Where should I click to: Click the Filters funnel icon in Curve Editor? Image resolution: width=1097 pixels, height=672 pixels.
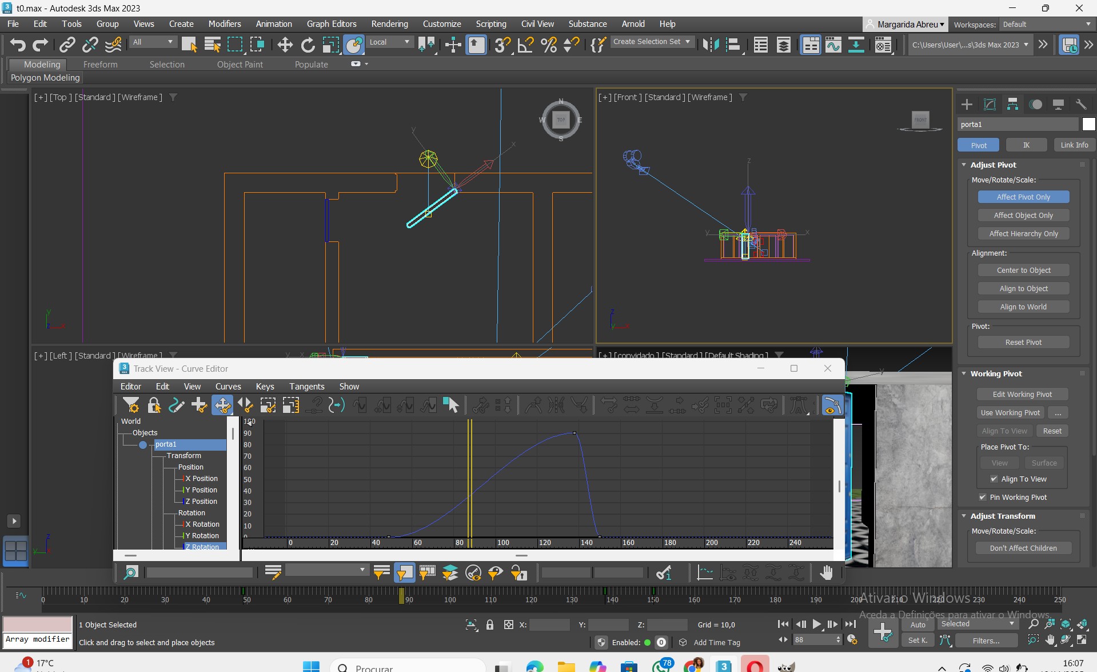[131, 405]
